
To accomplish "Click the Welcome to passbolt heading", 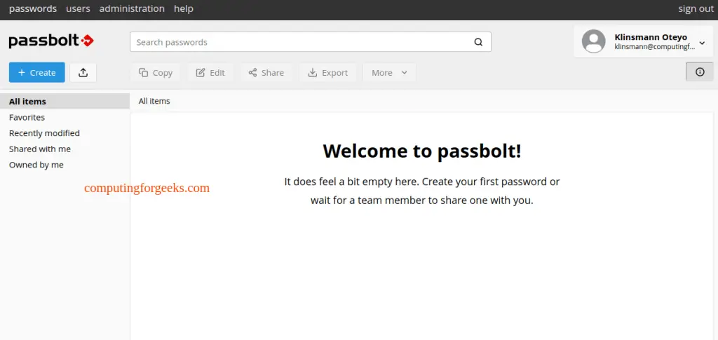I will click(422, 151).
